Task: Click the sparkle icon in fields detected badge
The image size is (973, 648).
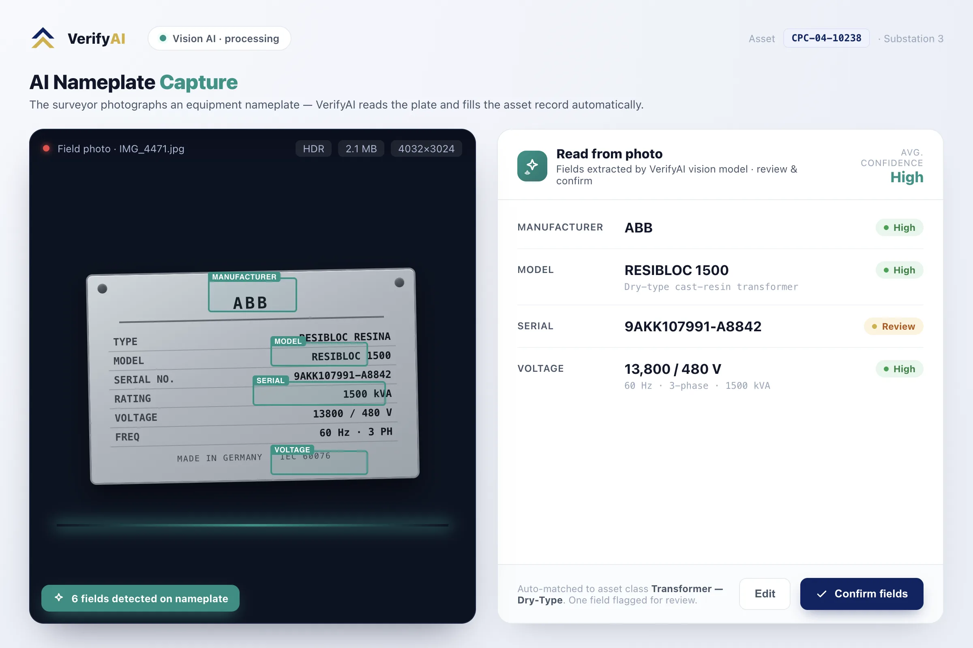Action: coord(59,598)
